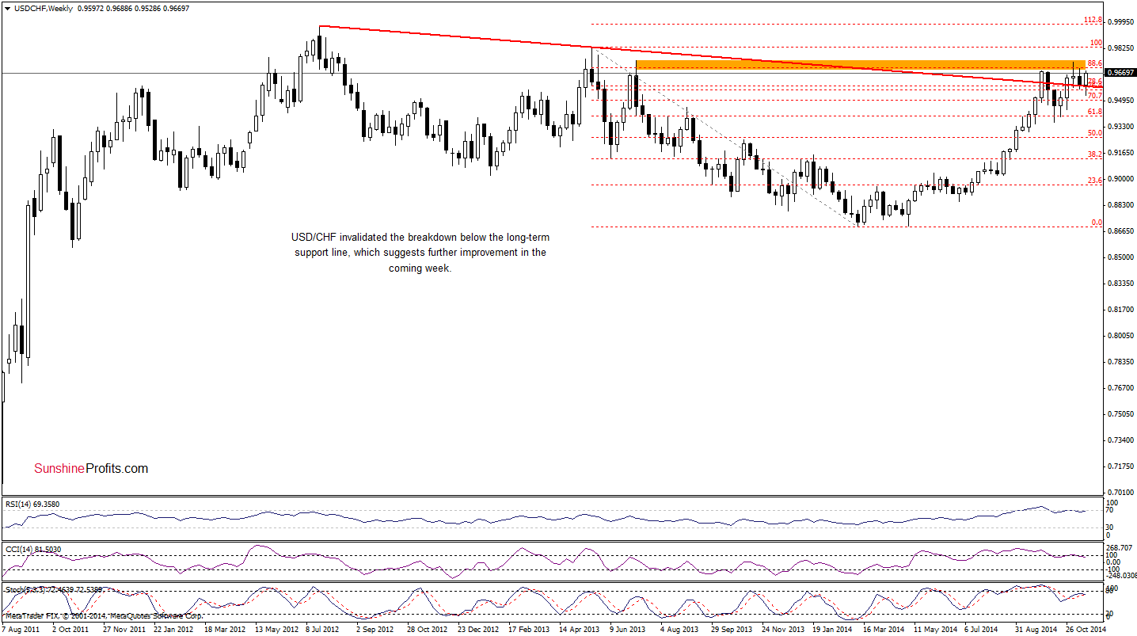Select the 0.81700 price axis label
Image resolution: width=1137 pixels, height=636 pixels.
coord(1120,310)
